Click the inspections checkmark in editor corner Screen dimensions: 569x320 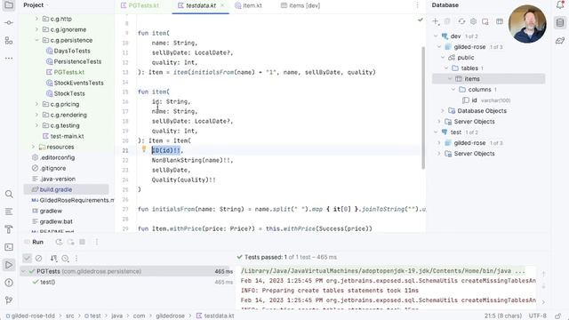421,20
